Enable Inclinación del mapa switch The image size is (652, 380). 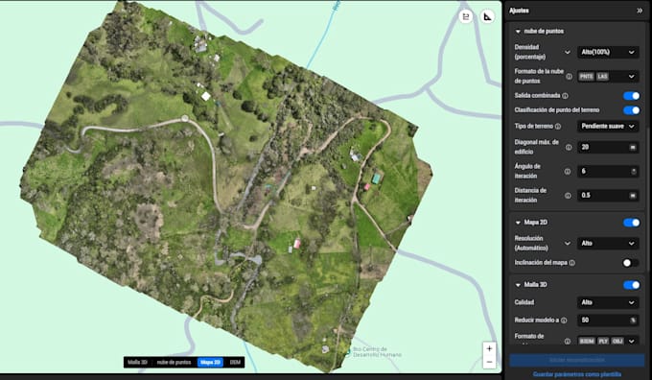point(631,263)
